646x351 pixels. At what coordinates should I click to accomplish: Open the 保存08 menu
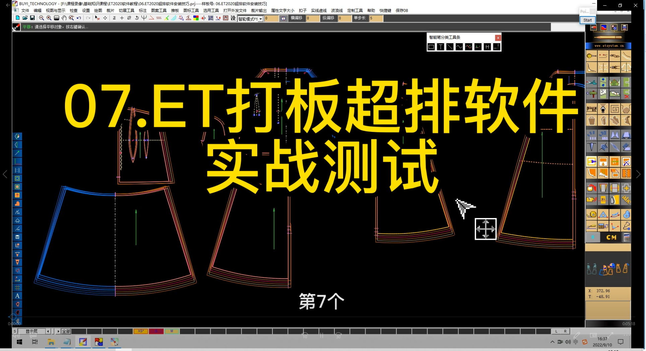coord(402,10)
